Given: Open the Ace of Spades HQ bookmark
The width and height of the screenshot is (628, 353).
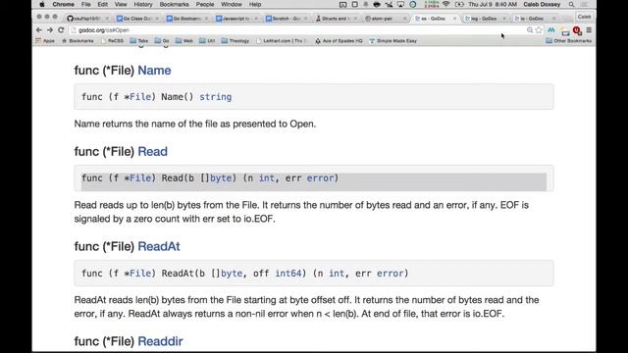Looking at the screenshot, I should (x=339, y=41).
